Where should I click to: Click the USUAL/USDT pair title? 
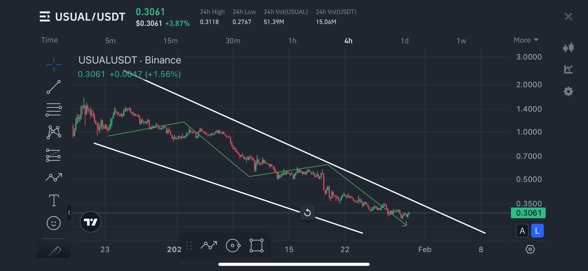tap(90, 17)
